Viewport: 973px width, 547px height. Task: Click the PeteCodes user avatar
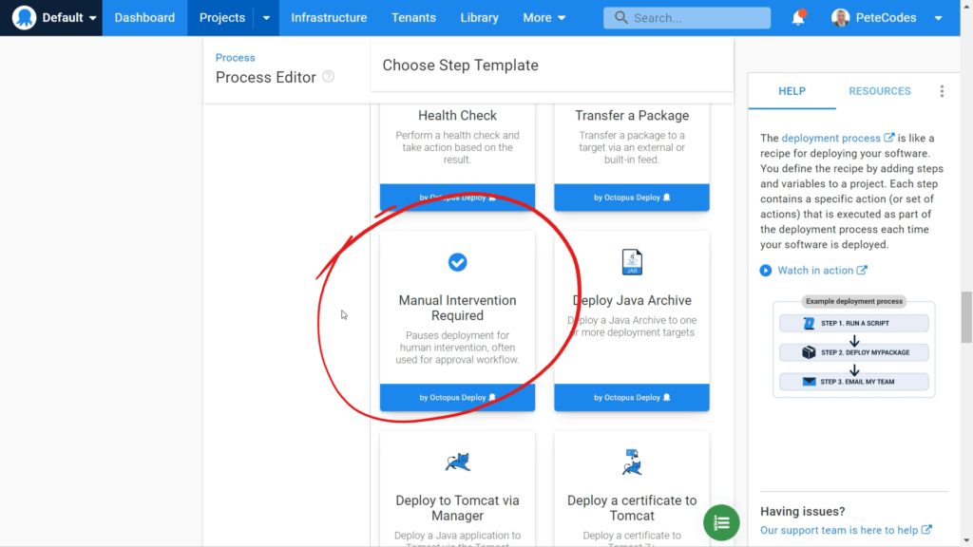tap(840, 18)
